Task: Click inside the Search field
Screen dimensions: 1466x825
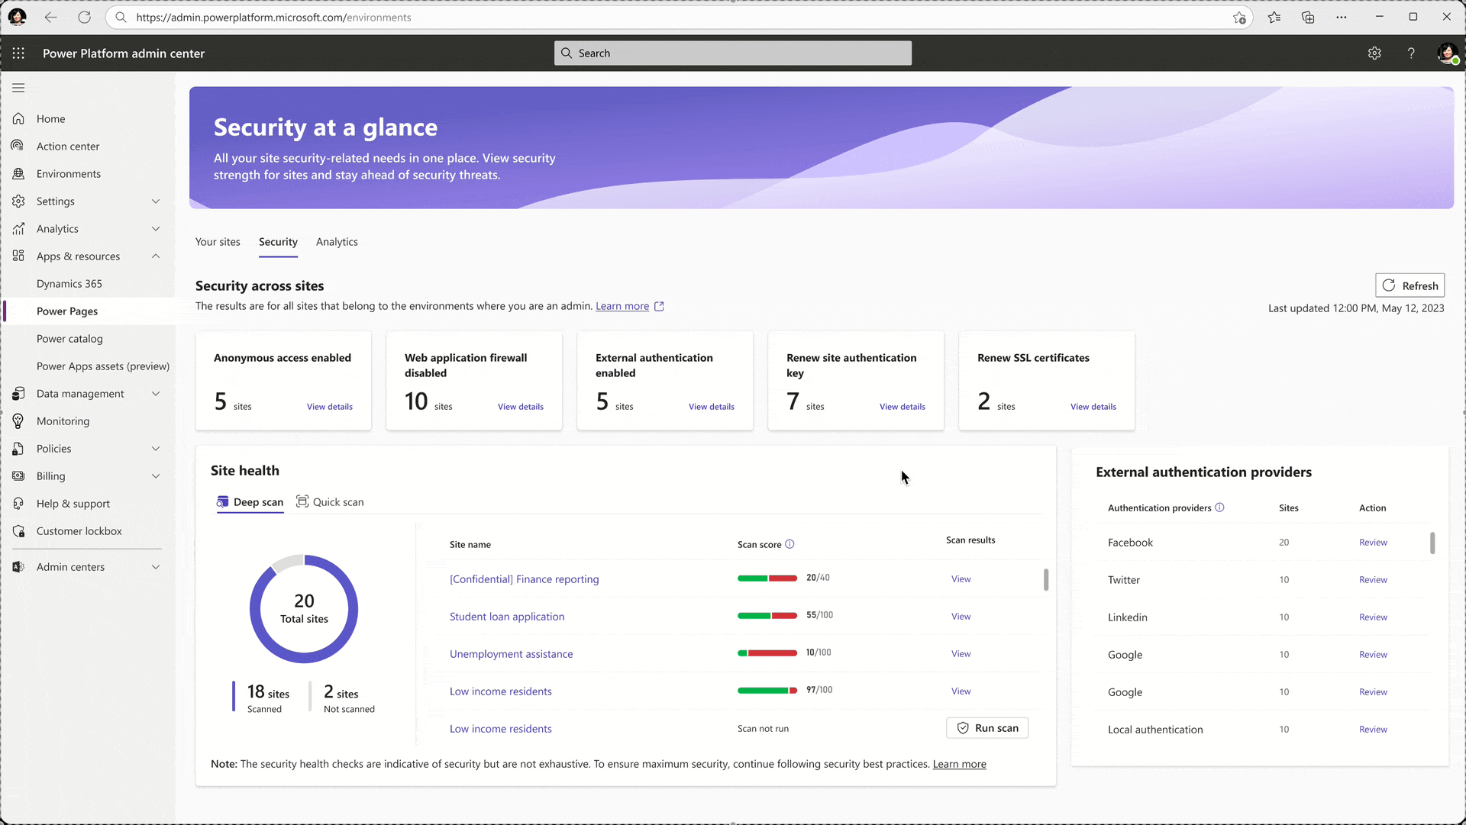Action: pos(732,53)
